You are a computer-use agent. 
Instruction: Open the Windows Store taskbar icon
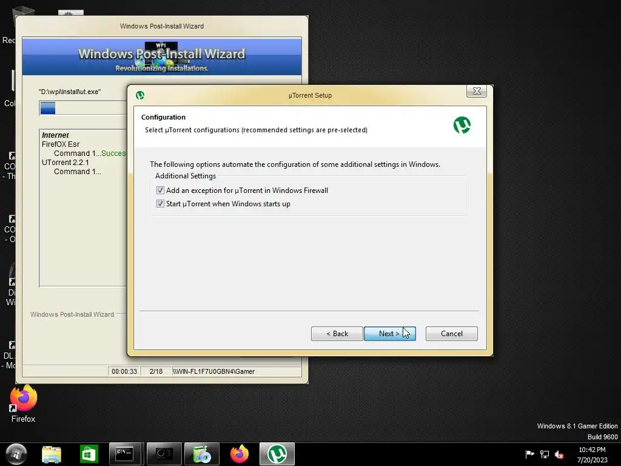(89, 454)
